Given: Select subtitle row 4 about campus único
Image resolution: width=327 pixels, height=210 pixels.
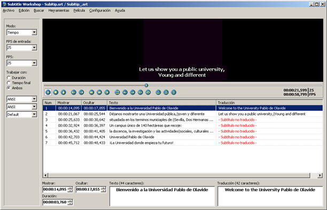Looking at the screenshot, I should tap(183, 126).
